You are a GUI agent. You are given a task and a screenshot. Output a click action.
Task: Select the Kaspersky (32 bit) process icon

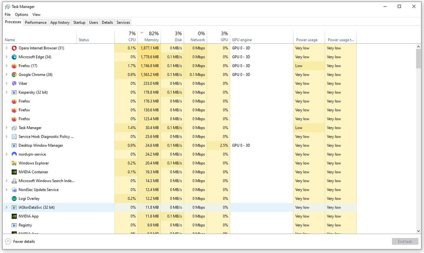(x=14, y=92)
